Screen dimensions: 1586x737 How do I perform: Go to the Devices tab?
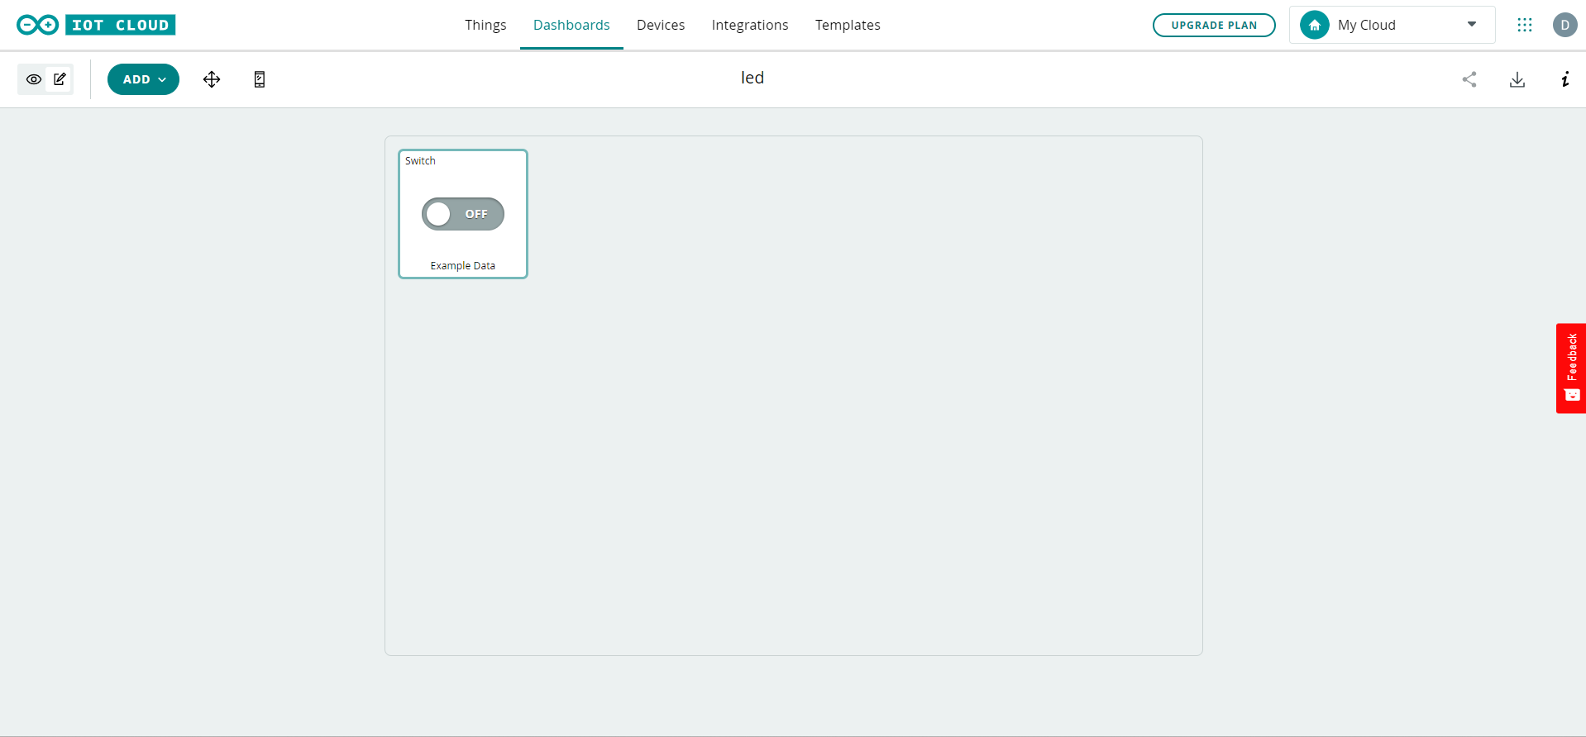[x=661, y=25]
